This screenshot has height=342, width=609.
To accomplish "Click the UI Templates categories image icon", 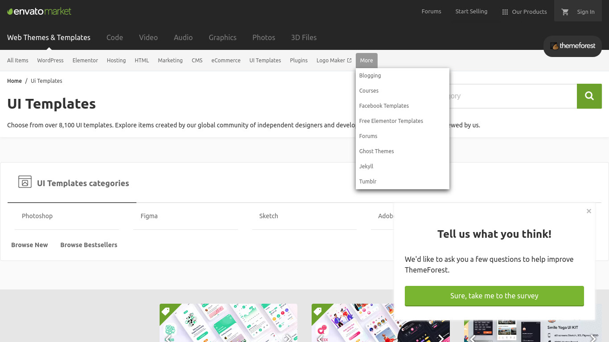I will pyautogui.click(x=25, y=182).
